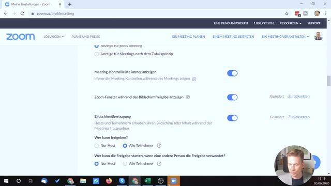The image size is (331, 186).
Task: Close the Meine Einstellungen tab
Action: point(60,4)
